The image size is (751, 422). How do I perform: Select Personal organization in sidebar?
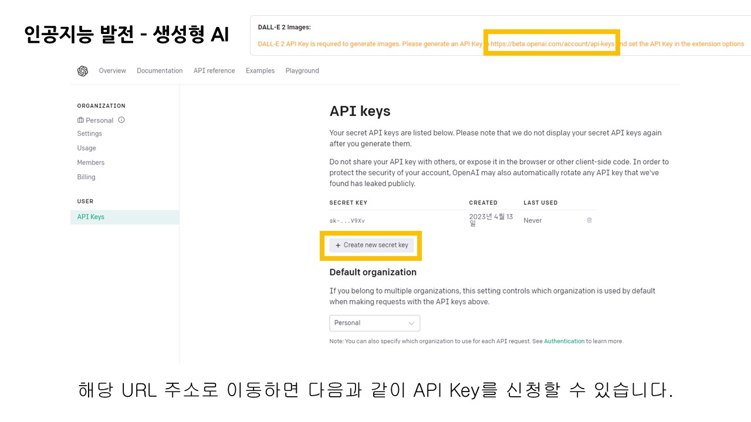pyautogui.click(x=96, y=120)
